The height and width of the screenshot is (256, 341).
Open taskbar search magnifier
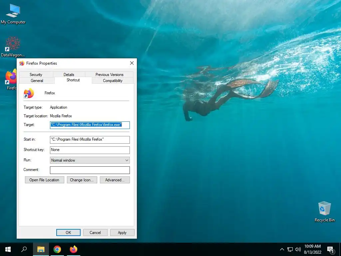24,249
